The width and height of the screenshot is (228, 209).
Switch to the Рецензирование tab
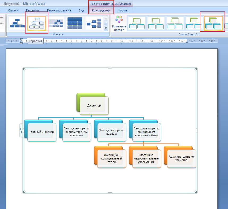tap(59, 10)
